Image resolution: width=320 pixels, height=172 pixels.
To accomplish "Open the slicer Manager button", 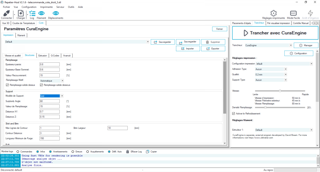I will [306, 45].
